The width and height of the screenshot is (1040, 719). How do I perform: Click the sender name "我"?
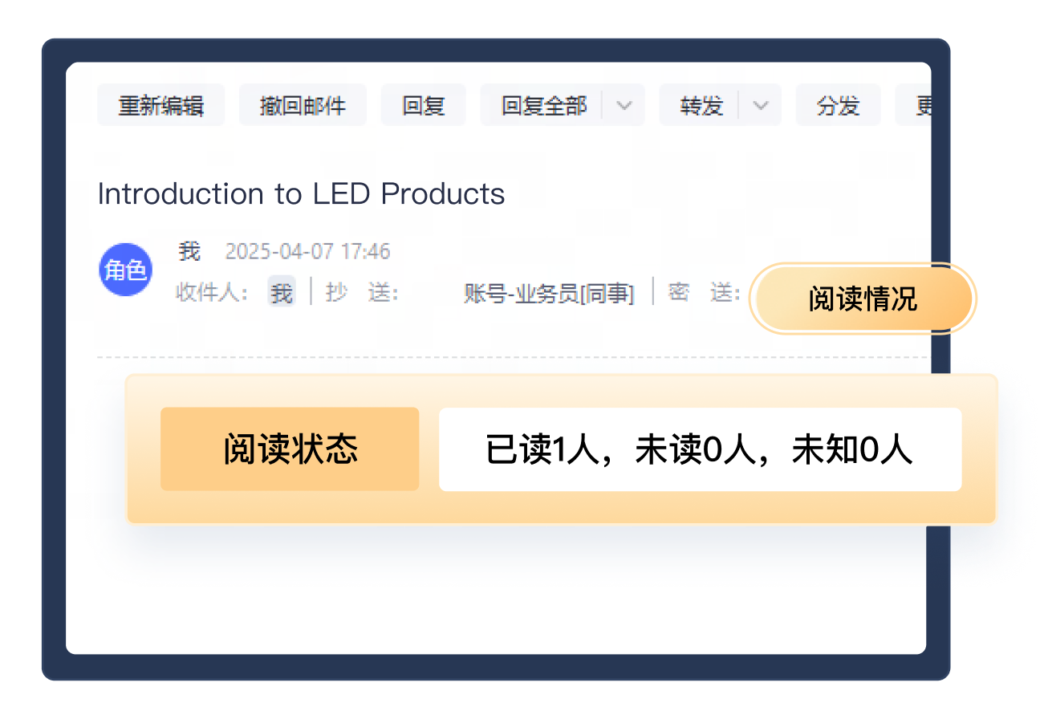click(189, 251)
